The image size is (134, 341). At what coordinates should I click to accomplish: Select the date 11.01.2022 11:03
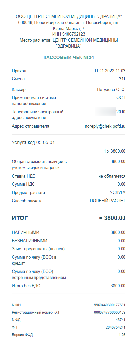(x=110, y=71)
